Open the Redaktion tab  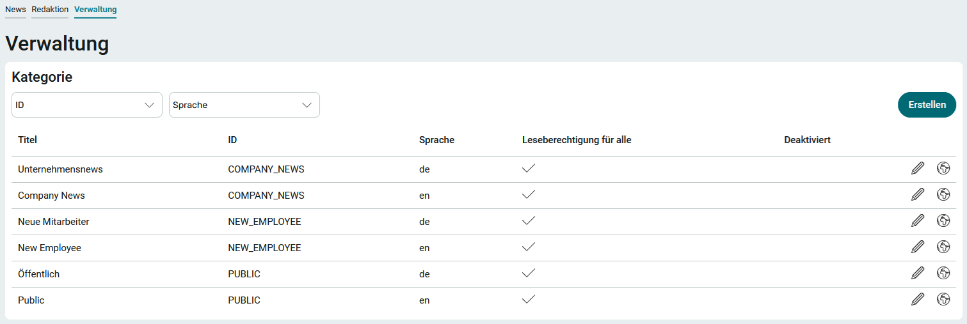tap(50, 10)
